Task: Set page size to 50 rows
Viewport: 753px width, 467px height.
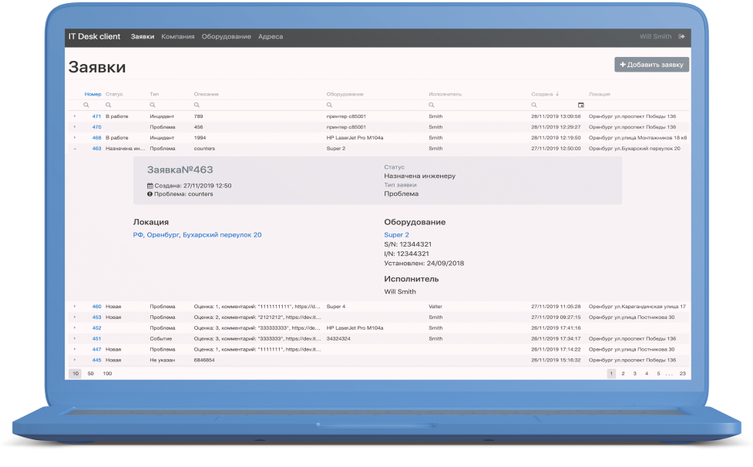Action: point(91,374)
